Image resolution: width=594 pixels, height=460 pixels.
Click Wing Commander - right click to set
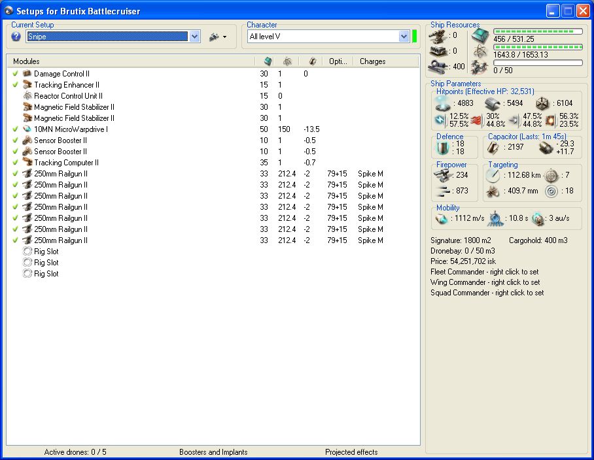pos(485,282)
